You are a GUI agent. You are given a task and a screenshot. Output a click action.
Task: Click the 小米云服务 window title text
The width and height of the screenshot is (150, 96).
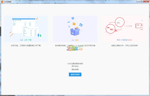[7, 2]
